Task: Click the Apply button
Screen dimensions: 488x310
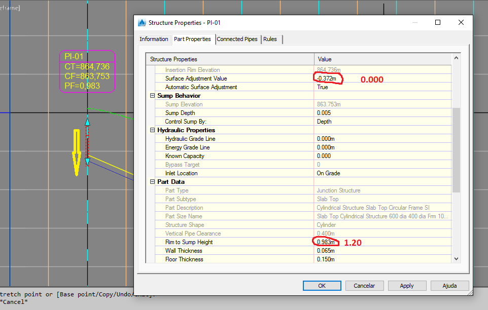Action: click(407, 285)
